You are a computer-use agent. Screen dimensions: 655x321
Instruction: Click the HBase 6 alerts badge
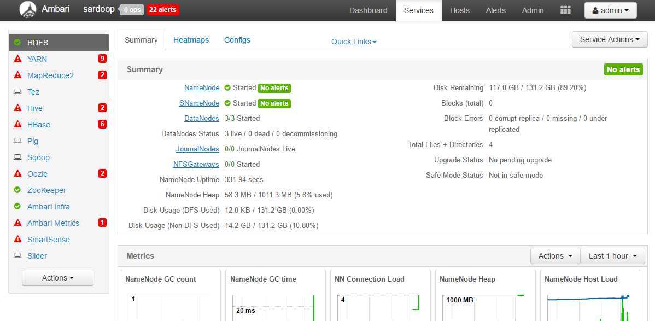click(102, 124)
